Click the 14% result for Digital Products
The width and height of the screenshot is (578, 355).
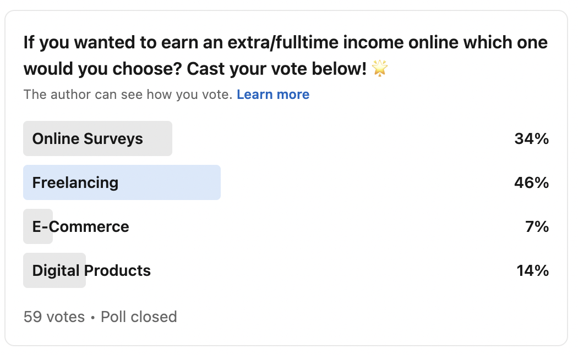(x=533, y=270)
